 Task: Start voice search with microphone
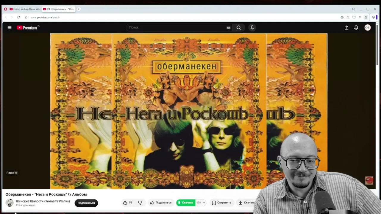tap(252, 28)
